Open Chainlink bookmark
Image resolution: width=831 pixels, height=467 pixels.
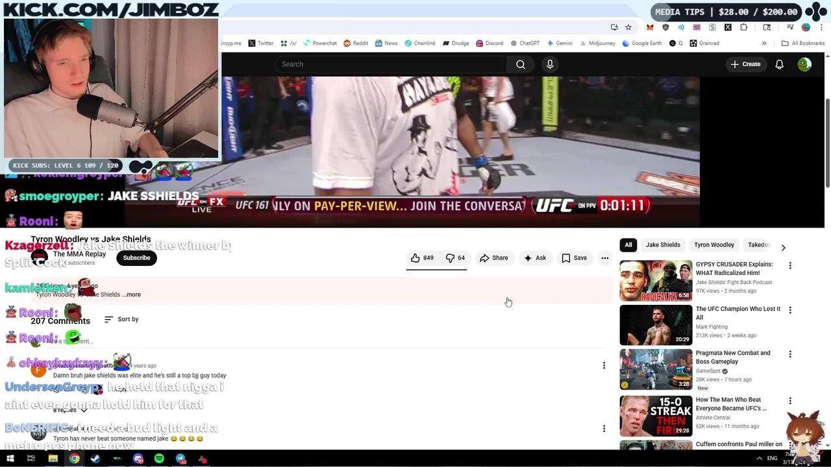pos(419,43)
